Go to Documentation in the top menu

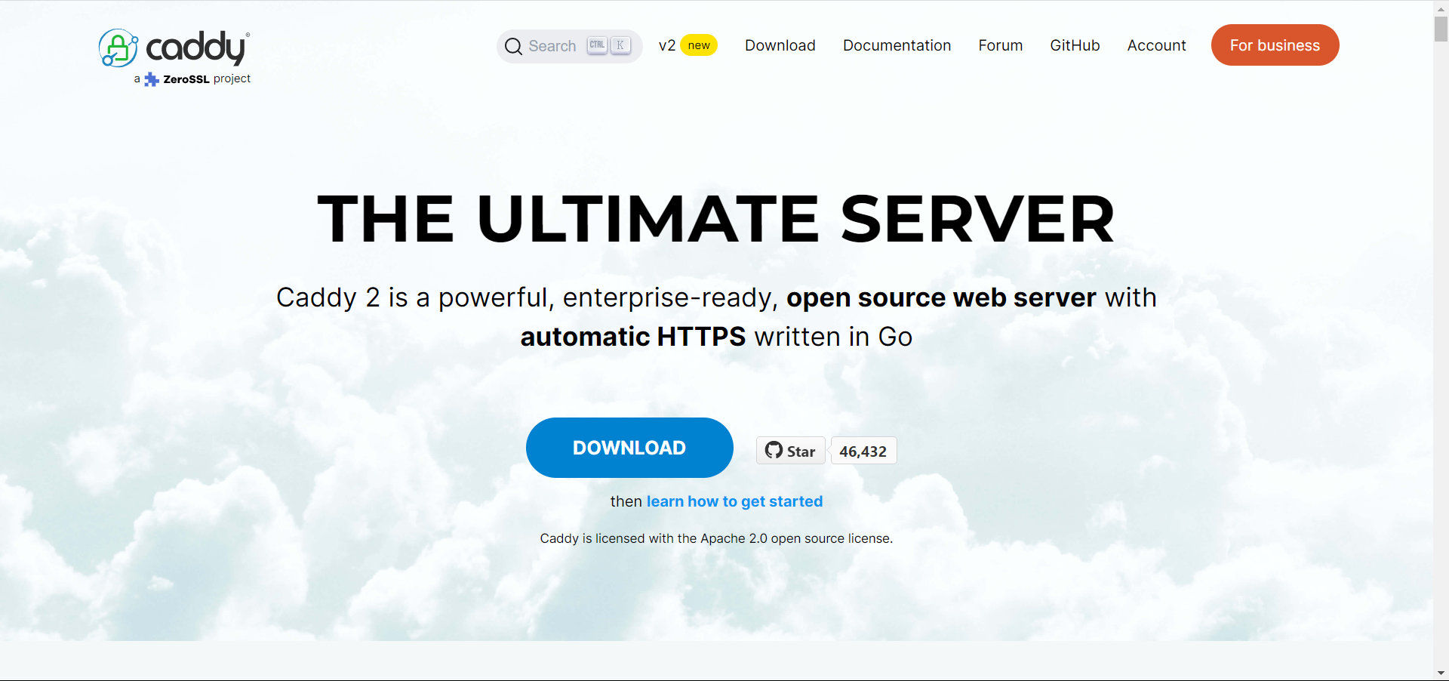coord(897,45)
